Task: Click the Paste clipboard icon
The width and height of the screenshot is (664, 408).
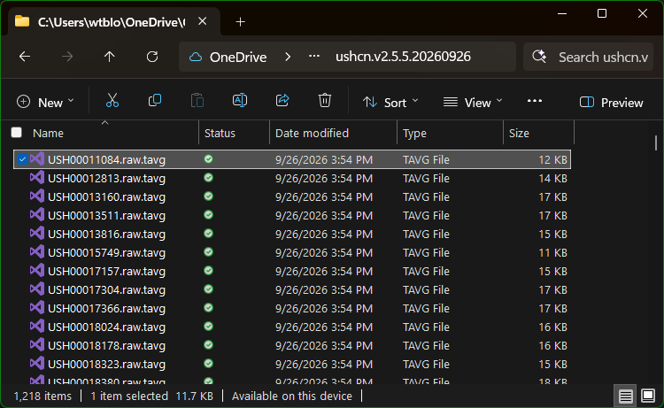Action: (x=197, y=101)
